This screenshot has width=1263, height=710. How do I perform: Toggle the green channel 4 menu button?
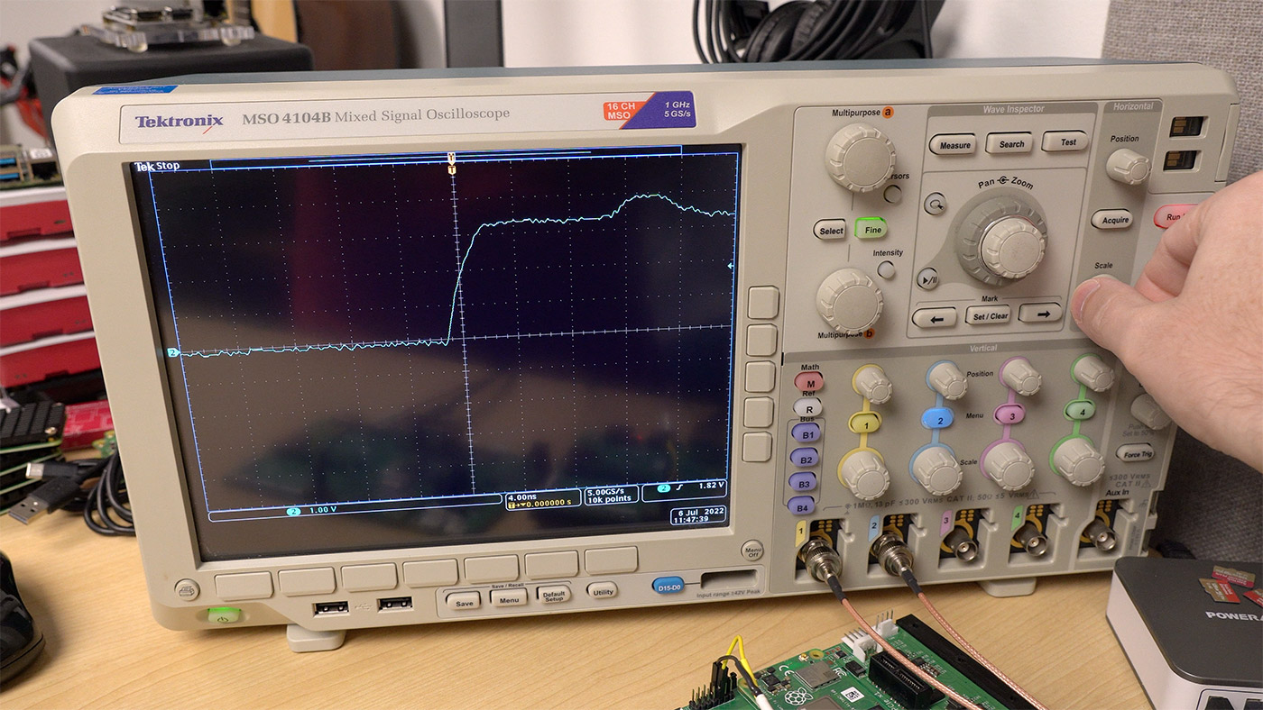tap(1081, 410)
